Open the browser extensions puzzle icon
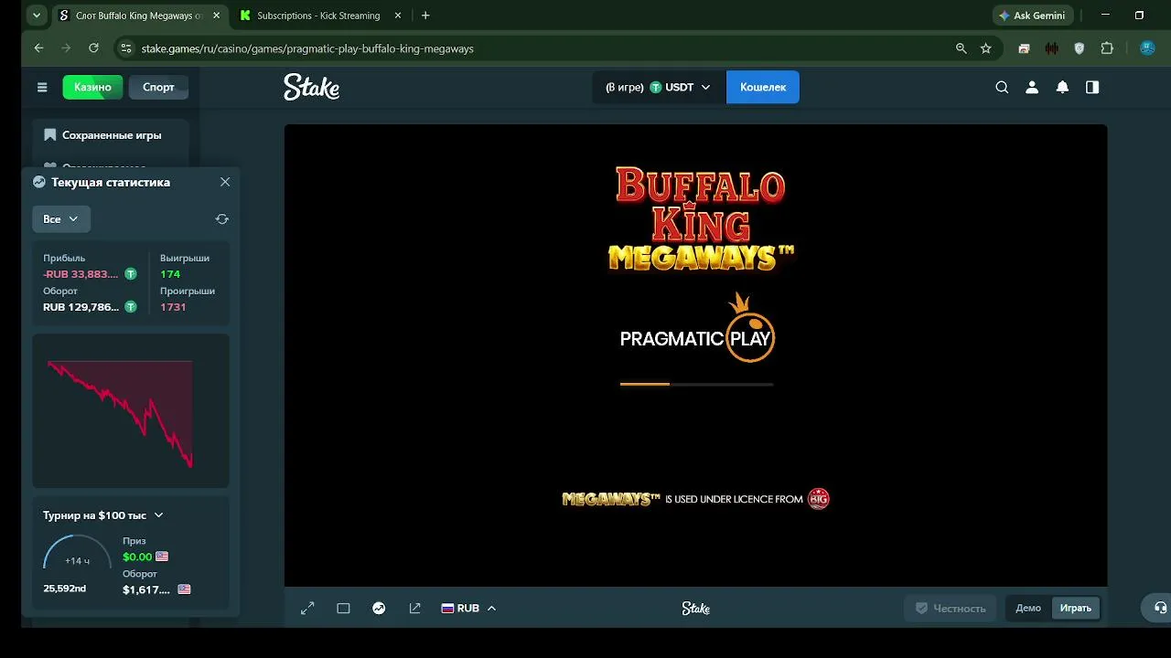 pyautogui.click(x=1107, y=48)
